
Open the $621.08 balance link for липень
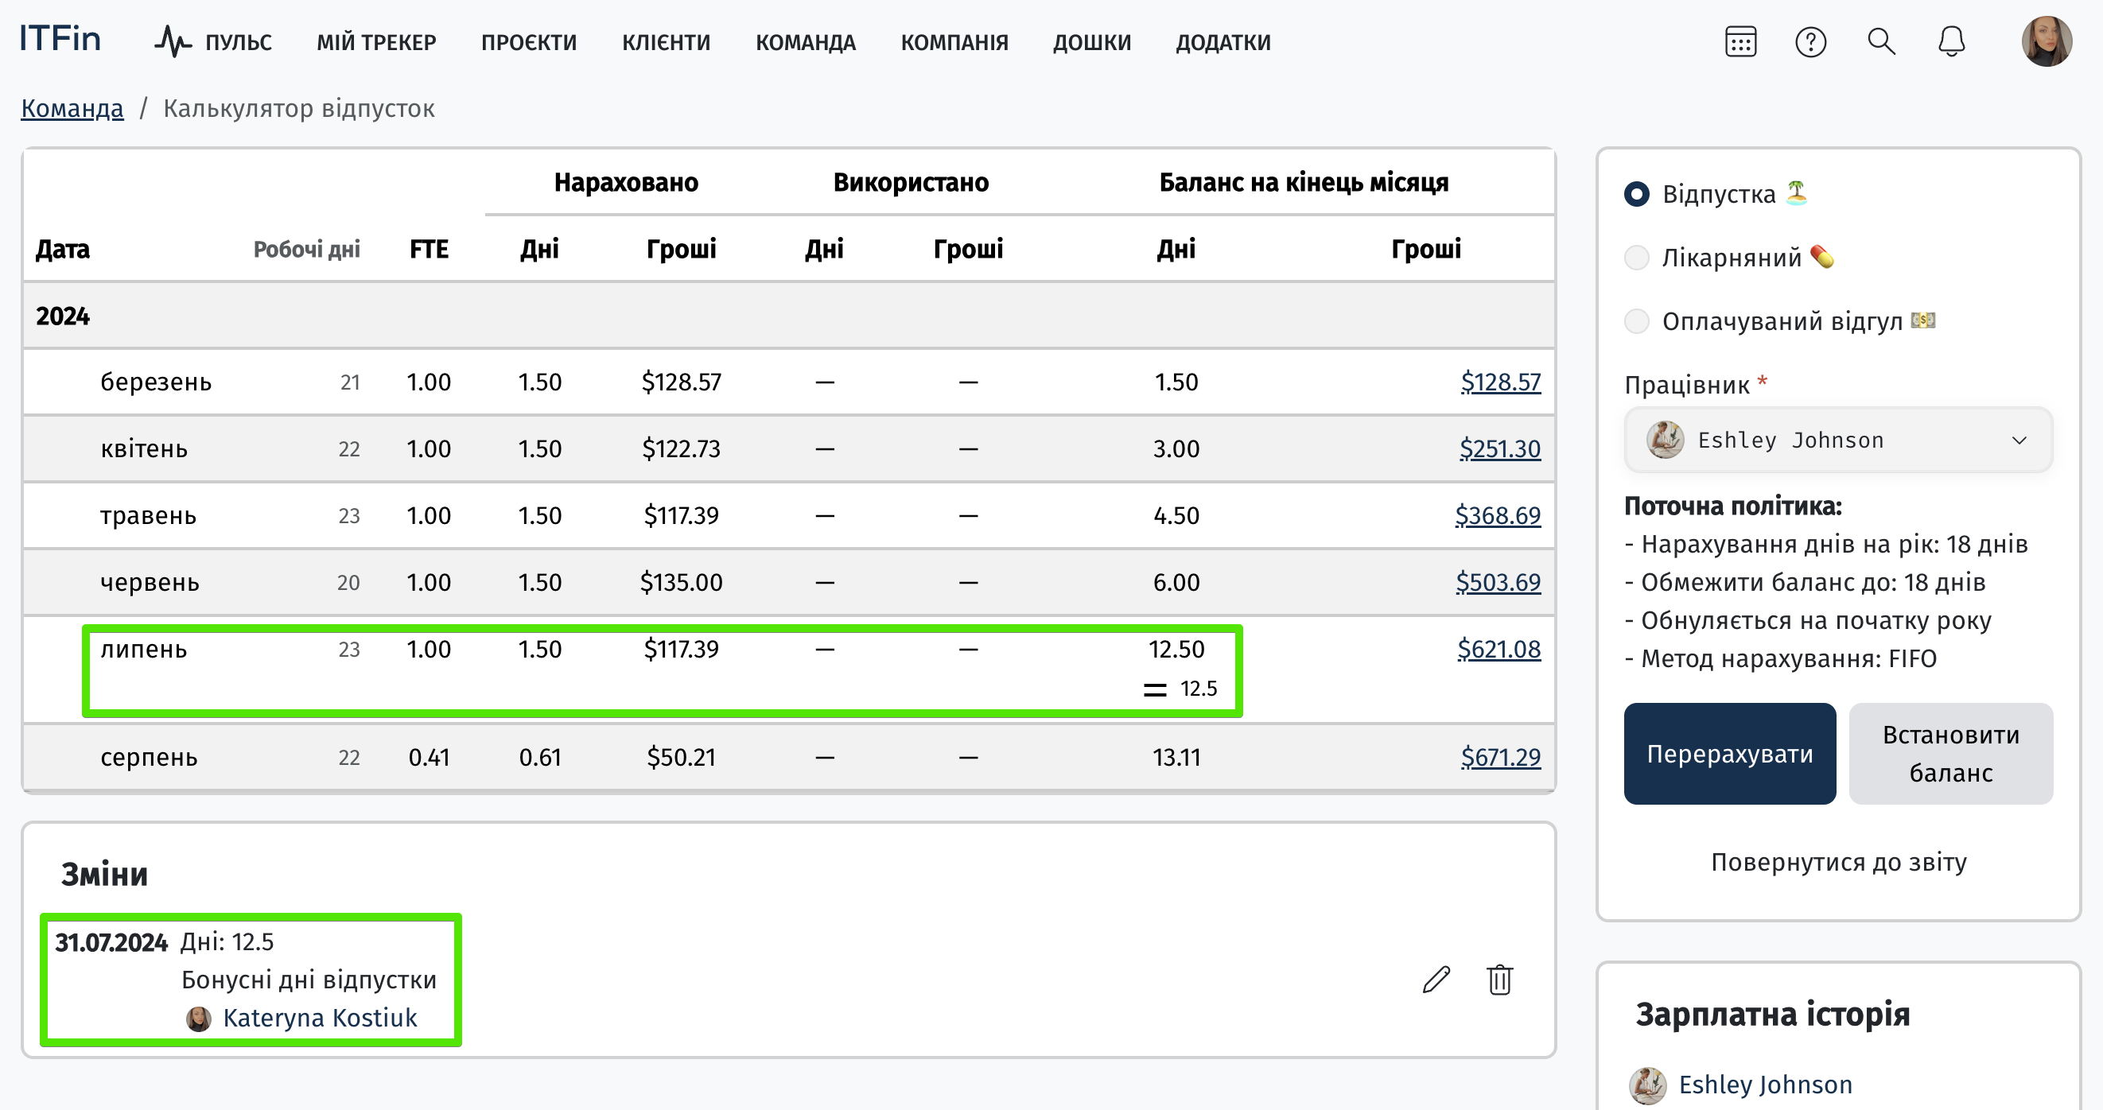(x=1499, y=650)
